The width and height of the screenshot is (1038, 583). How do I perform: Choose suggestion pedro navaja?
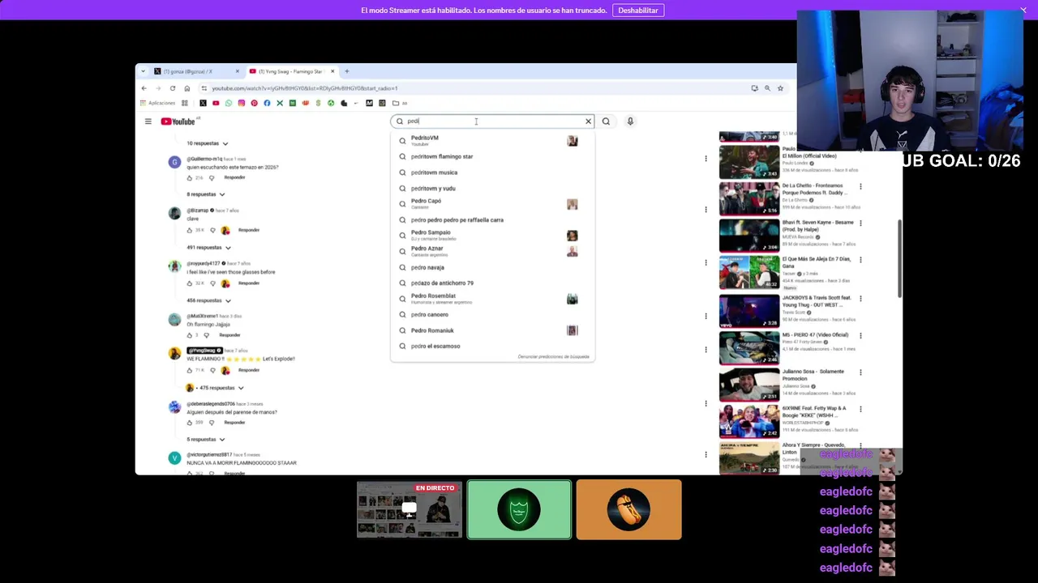(492, 267)
